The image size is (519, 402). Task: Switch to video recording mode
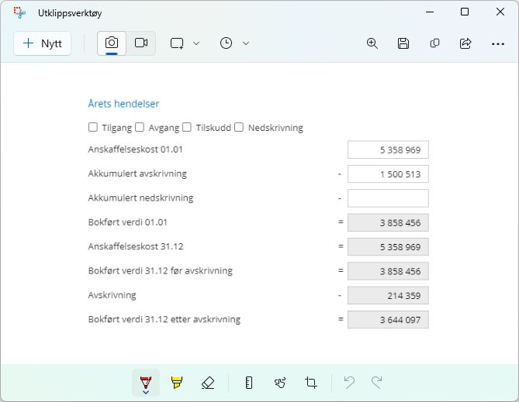(141, 43)
